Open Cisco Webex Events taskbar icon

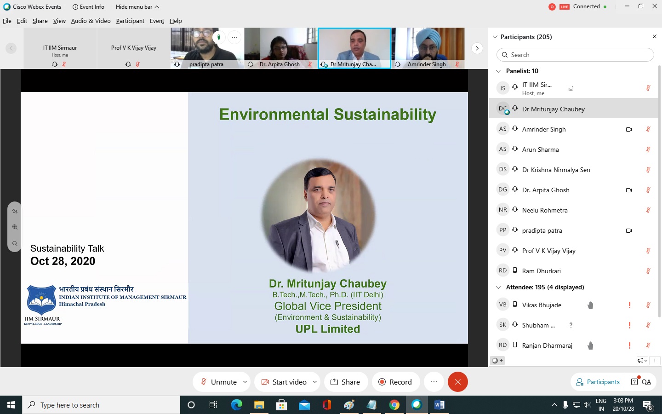(417, 405)
